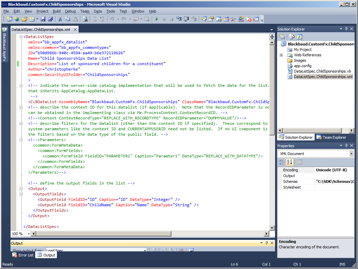This screenshot has height=269, width=358.
Task: Select the Images folder in Solution Explorer
Action: [x=300, y=60]
